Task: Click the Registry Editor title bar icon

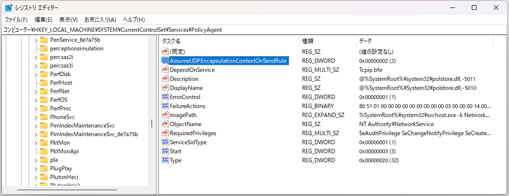Action: (9, 8)
